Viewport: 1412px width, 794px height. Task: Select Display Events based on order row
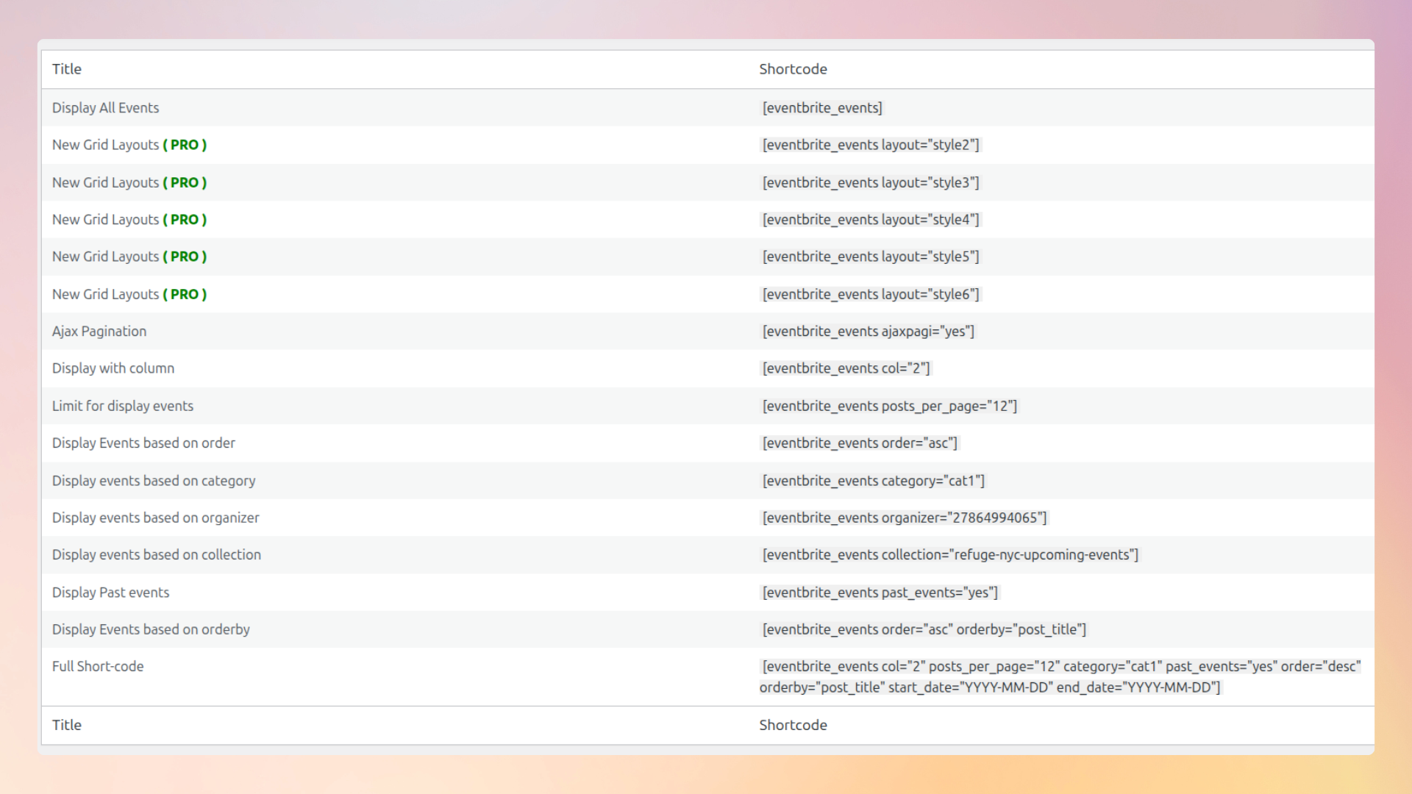click(143, 443)
